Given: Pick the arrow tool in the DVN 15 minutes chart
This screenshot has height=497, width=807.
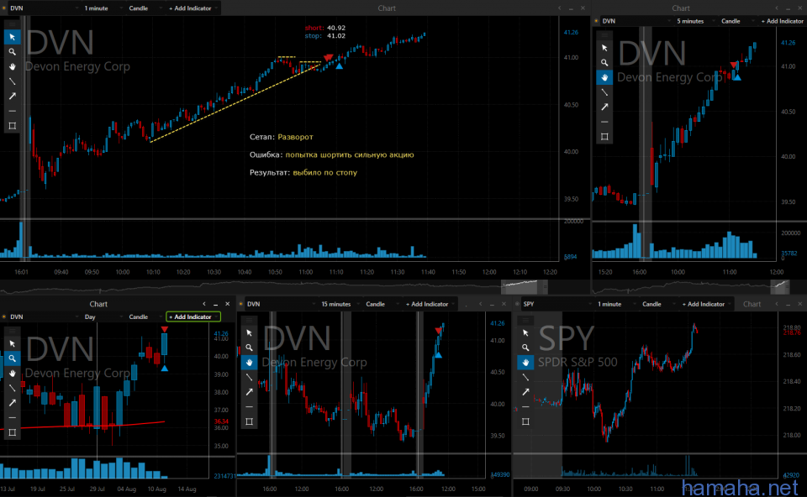Looking at the screenshot, I should pos(249,392).
